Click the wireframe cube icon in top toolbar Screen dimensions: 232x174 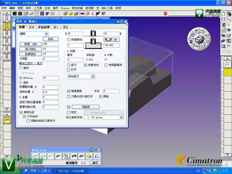tap(26, 14)
